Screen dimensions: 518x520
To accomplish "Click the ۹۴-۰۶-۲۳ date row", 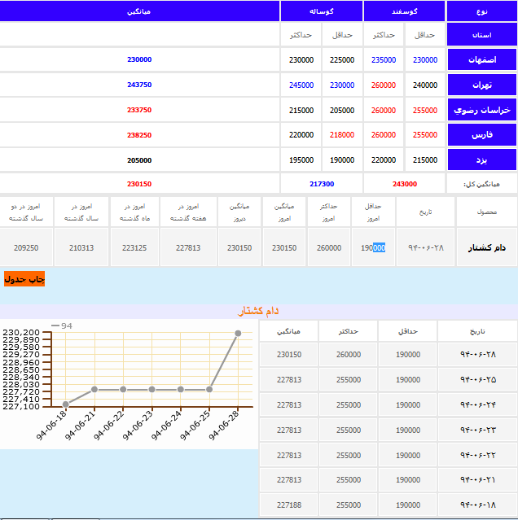I will coord(478,430).
